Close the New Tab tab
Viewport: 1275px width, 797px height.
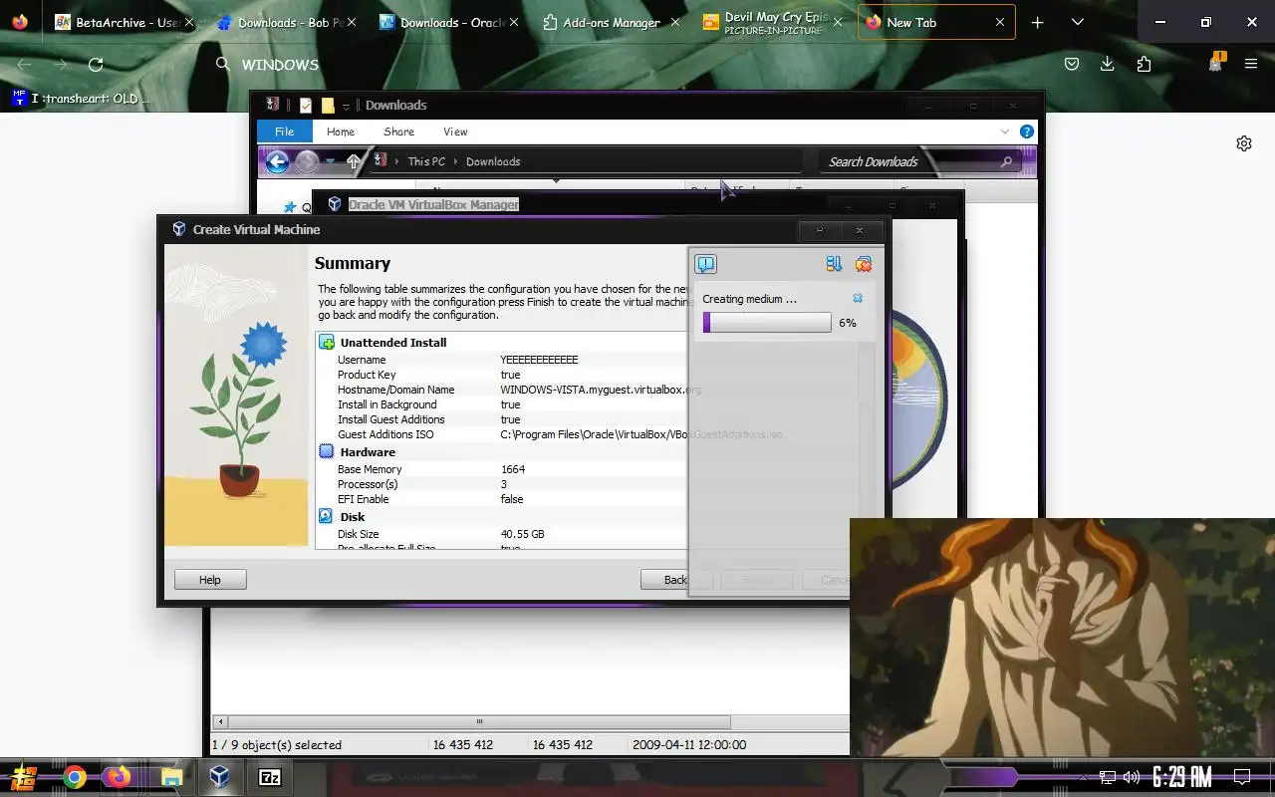[999, 22]
